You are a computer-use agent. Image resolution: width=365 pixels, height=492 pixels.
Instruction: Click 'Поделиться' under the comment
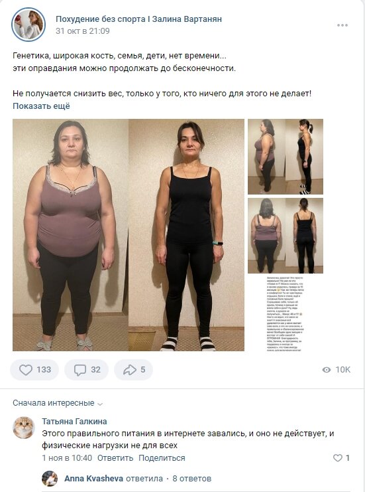[162, 457]
